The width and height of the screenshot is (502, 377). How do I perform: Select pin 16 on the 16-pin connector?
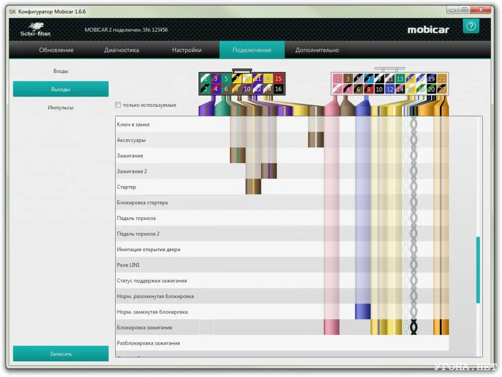[x=278, y=89]
